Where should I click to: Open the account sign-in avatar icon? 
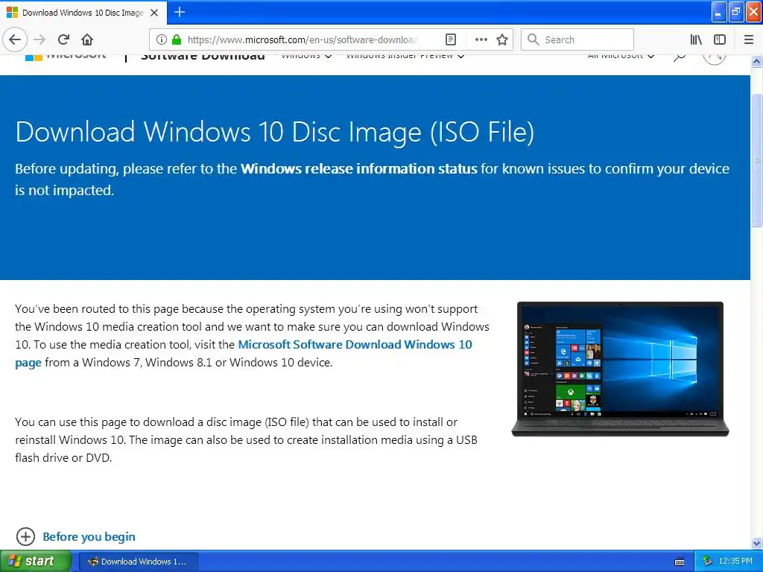click(715, 58)
